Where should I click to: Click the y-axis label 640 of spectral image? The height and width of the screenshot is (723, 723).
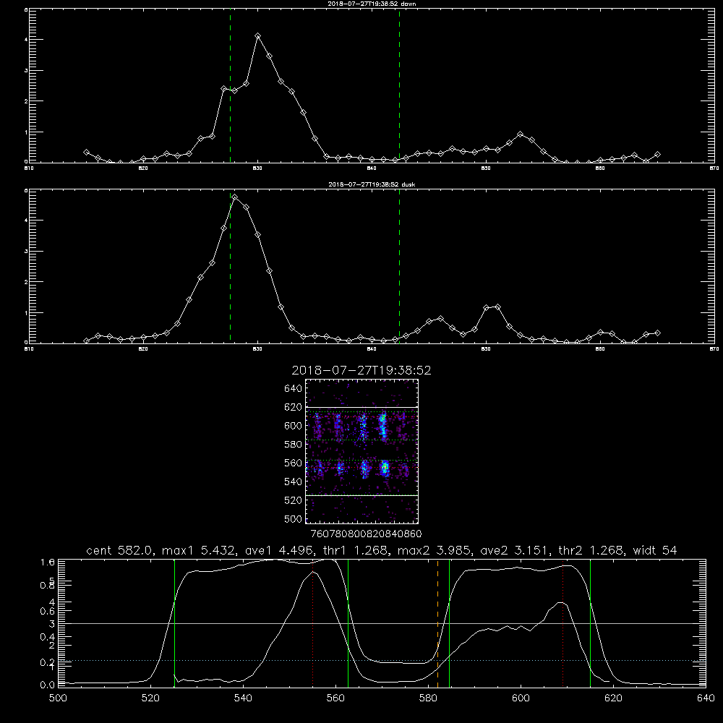coord(294,389)
